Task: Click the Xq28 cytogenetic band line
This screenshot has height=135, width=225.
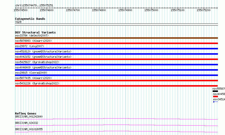Action: point(116,25)
